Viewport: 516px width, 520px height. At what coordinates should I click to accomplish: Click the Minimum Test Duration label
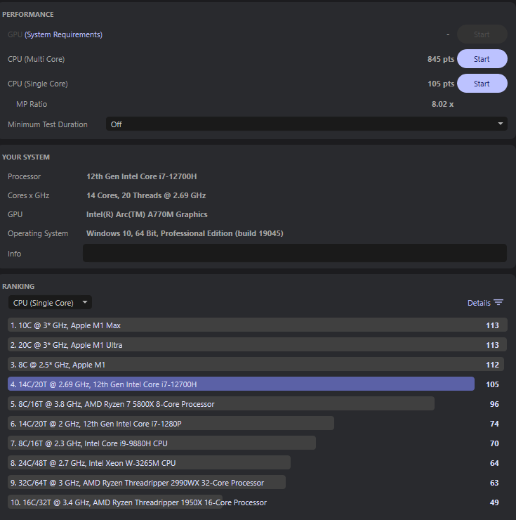[x=48, y=124]
